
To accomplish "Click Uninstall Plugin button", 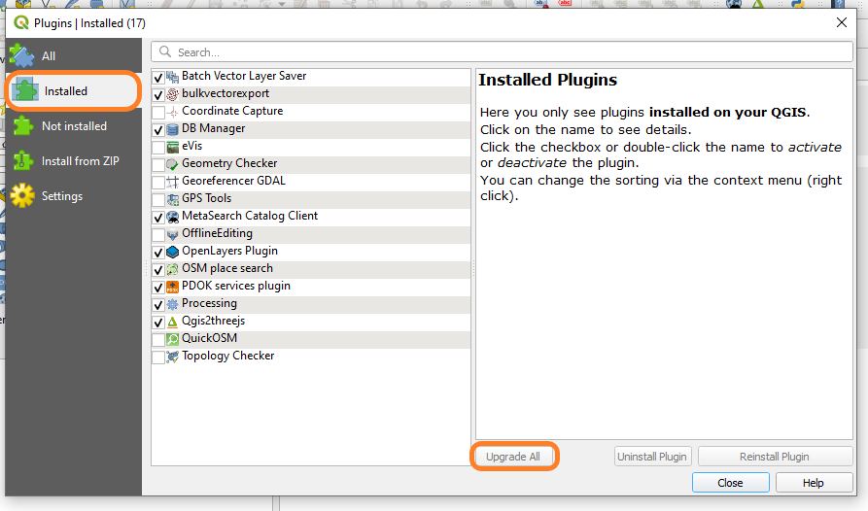I will click(652, 457).
